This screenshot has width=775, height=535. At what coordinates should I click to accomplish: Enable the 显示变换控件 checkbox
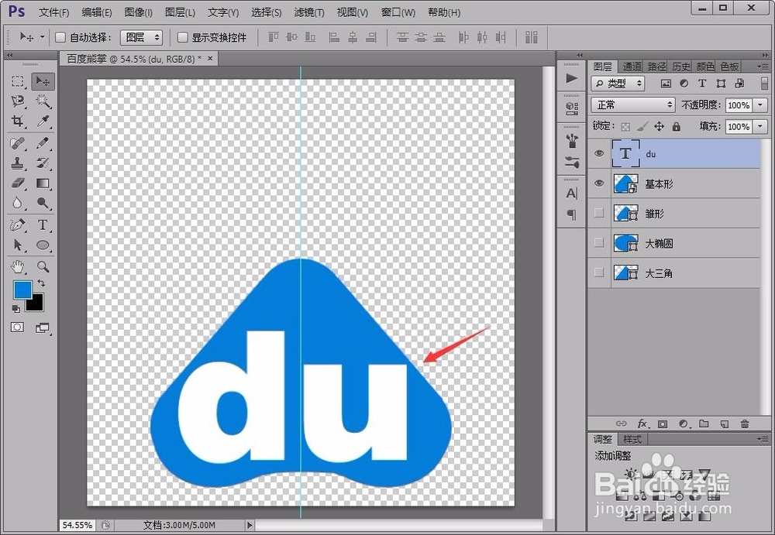pyautogui.click(x=182, y=37)
